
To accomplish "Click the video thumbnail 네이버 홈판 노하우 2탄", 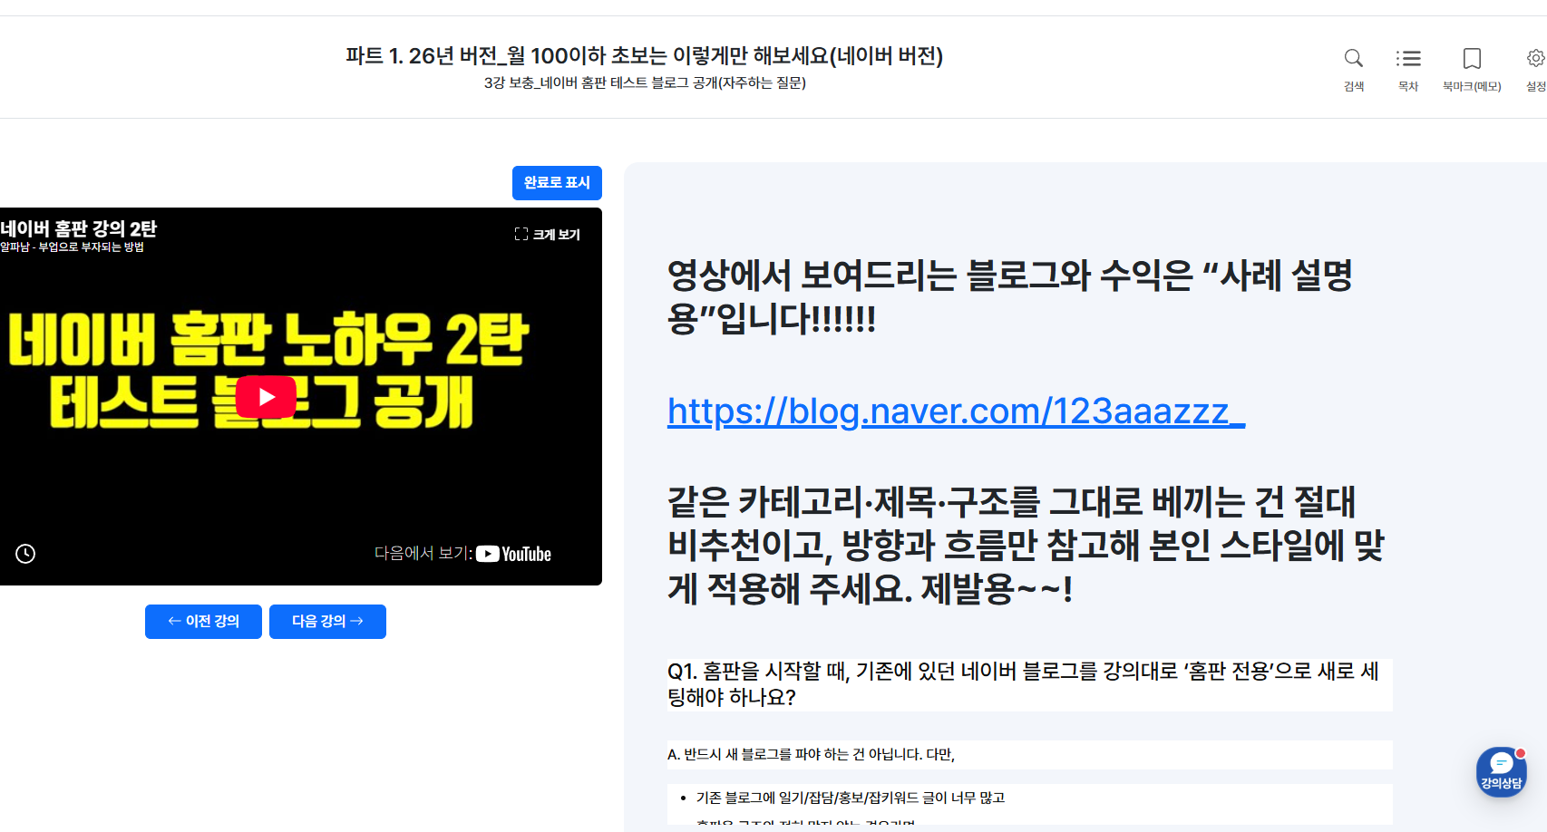I will [x=268, y=370].
